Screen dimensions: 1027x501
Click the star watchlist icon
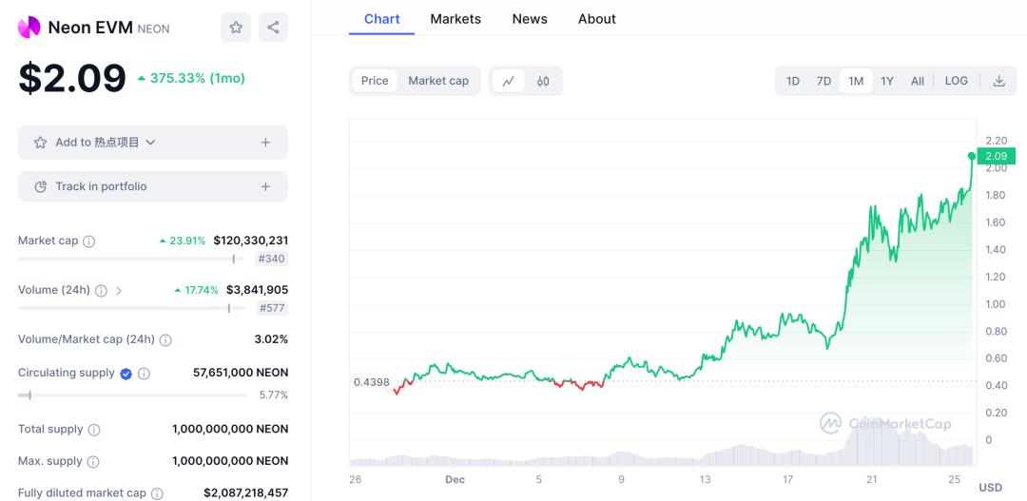coord(236,28)
